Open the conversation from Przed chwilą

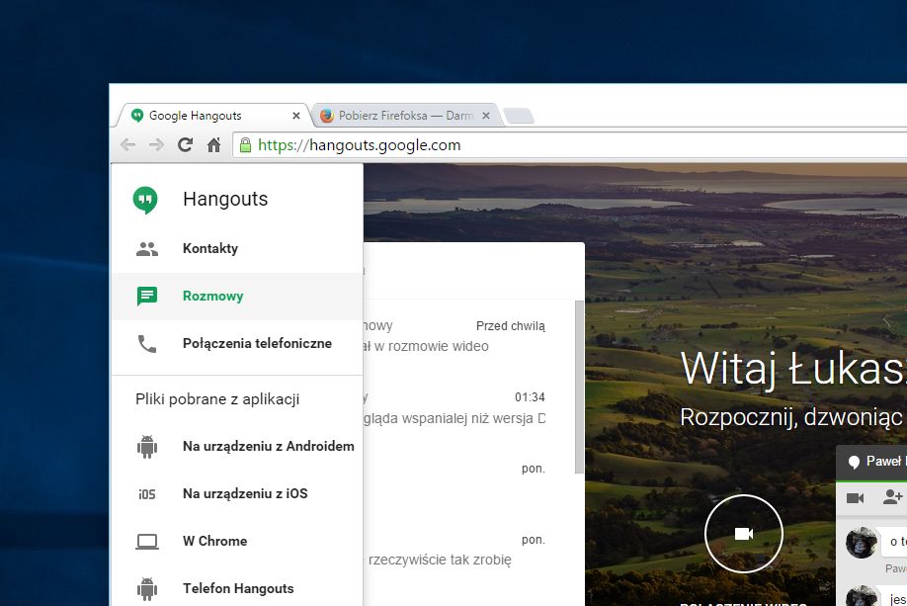[x=469, y=337]
